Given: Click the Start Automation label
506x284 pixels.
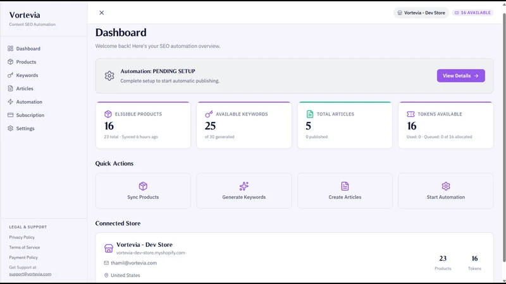Looking at the screenshot, I should (446, 197).
